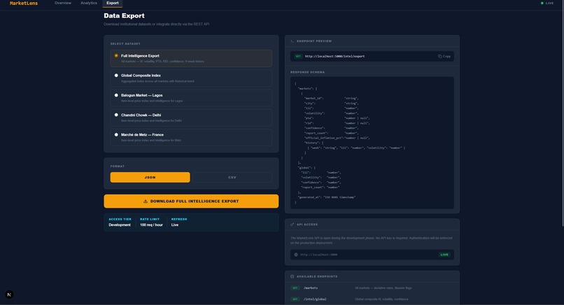The image size is (564, 305).
Task: Select Chandni Chowk — Delhi dataset
Action: 191,118
